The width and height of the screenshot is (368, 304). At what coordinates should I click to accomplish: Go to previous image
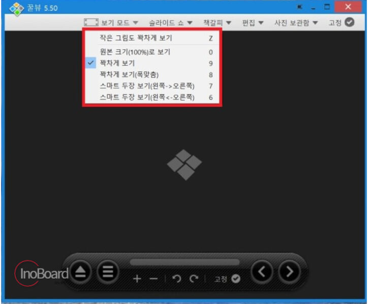coord(262,272)
